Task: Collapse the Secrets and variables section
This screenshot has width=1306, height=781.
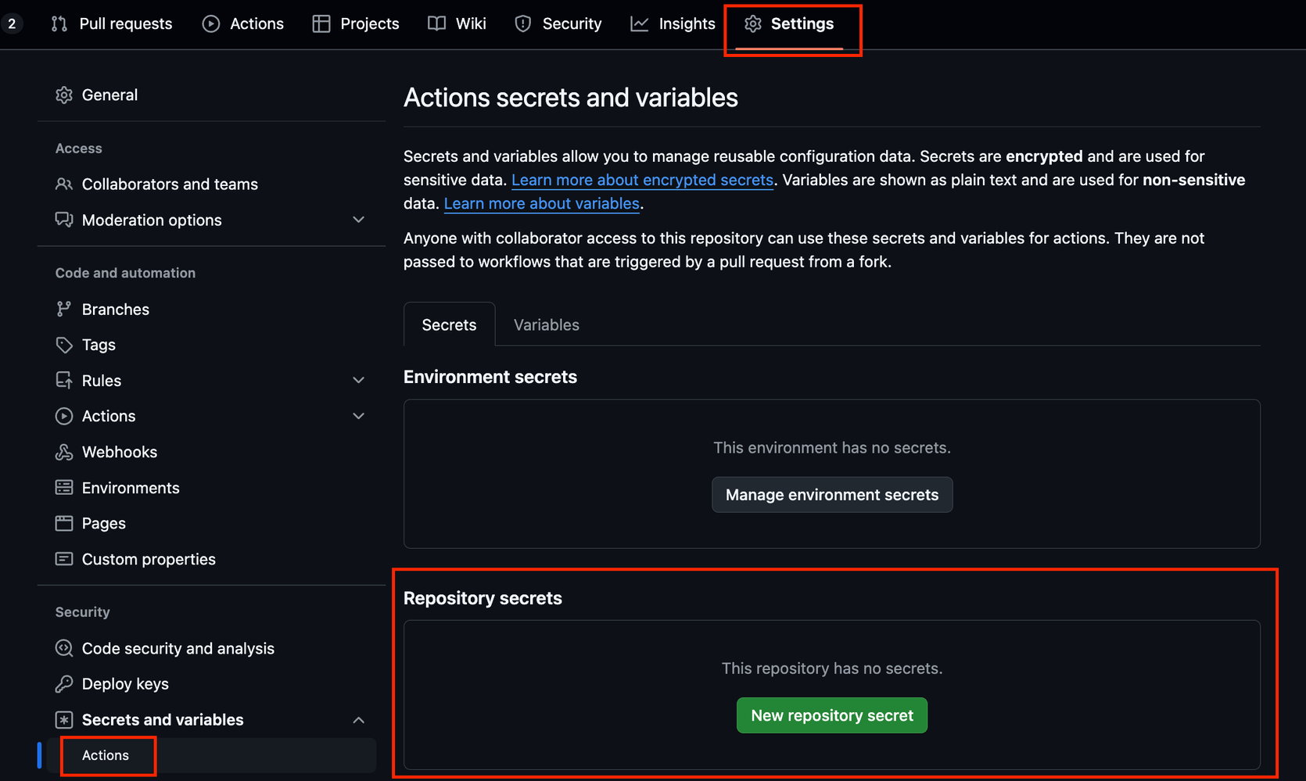Action: pyautogui.click(x=359, y=719)
